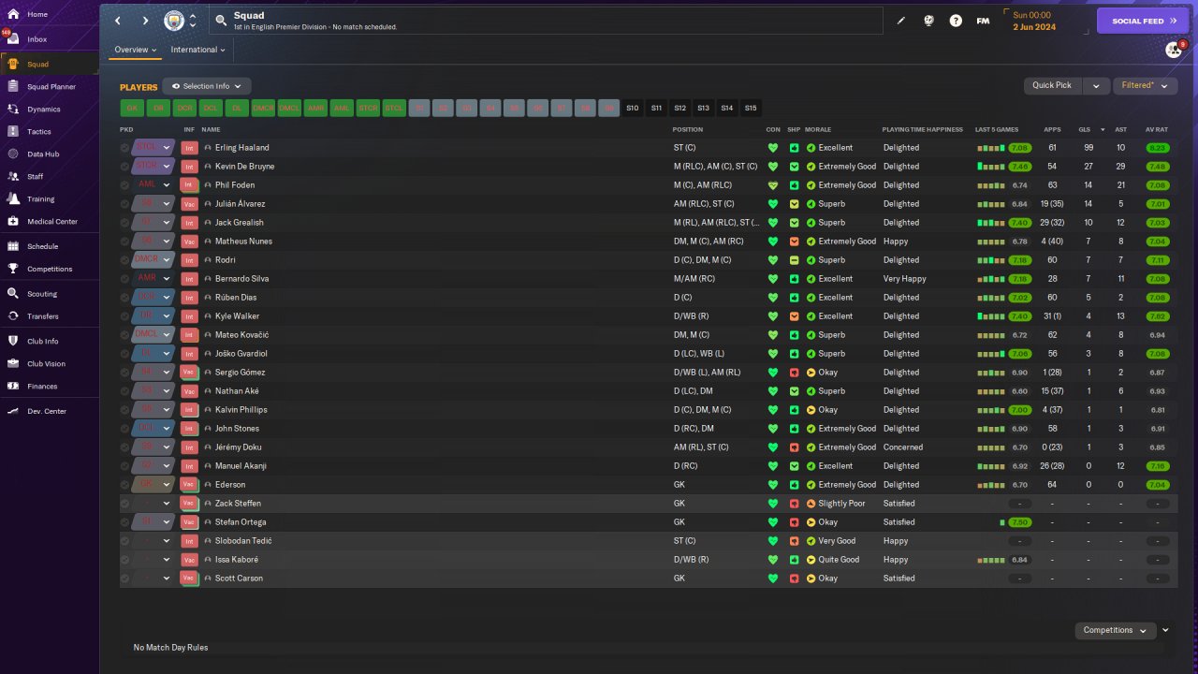Toggle pick checkbox for Kevin De Bruyne
The width and height of the screenshot is (1198, 674).
tap(125, 167)
